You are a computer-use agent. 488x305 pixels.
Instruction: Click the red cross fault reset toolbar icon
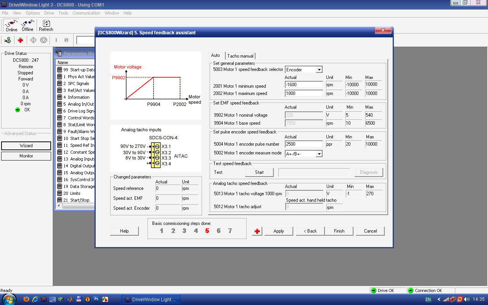pos(21,40)
